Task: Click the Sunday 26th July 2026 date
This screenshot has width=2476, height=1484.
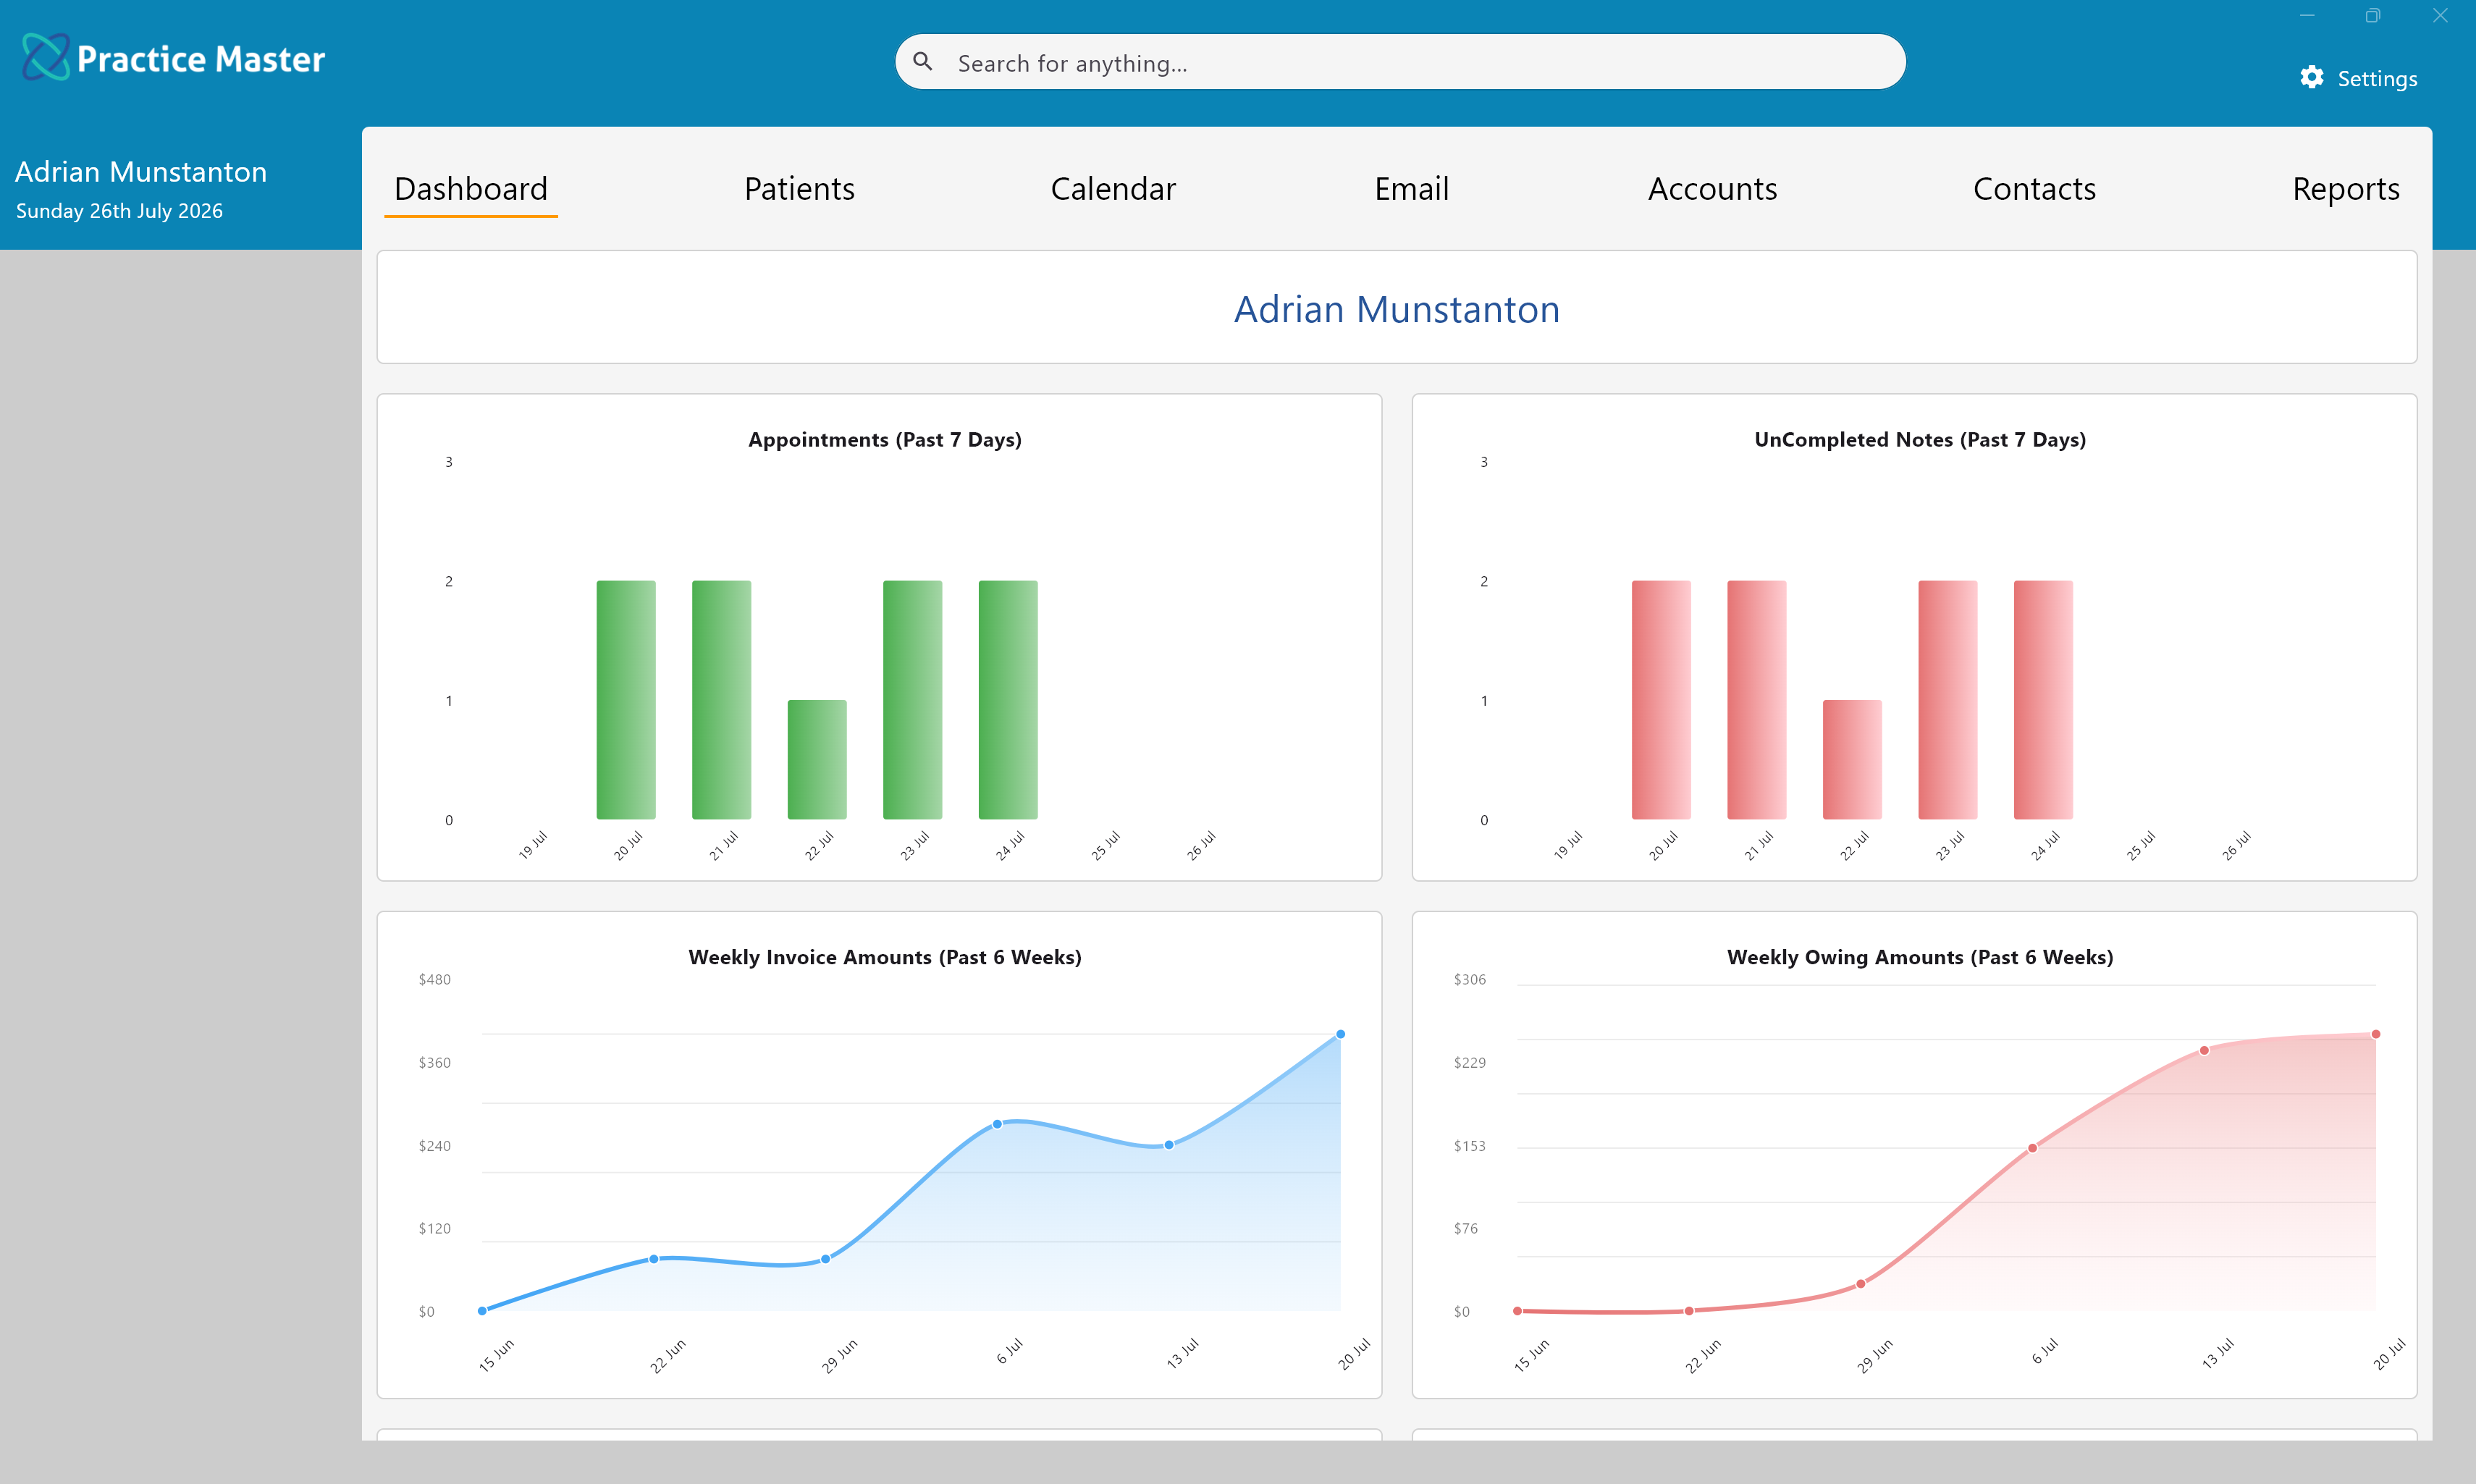Action: click(x=119, y=211)
